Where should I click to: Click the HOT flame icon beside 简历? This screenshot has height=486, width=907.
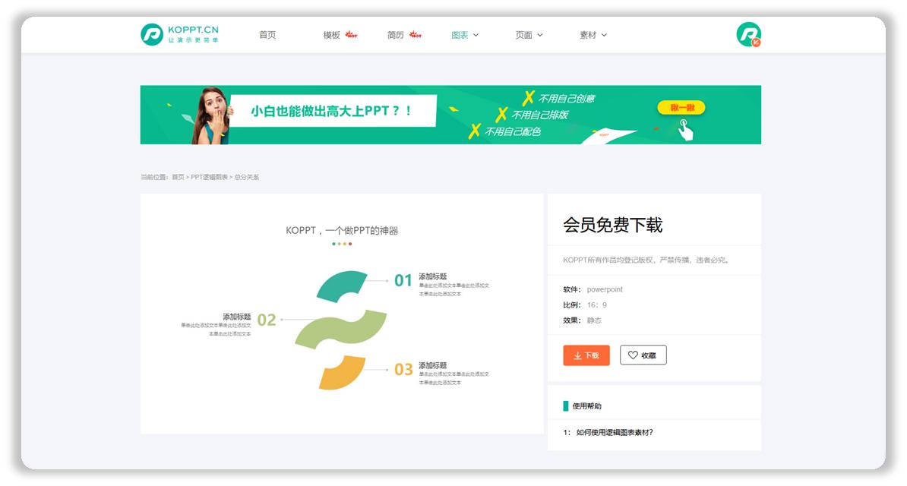pos(416,34)
